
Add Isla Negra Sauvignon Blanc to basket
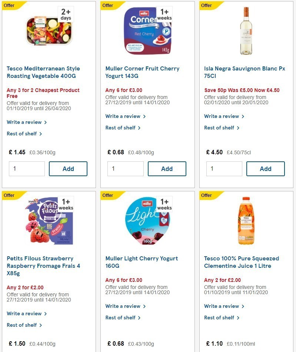pos(266,169)
